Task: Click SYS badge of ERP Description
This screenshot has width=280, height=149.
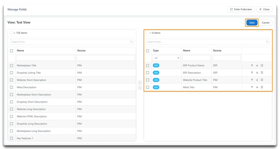Action: [156, 73]
